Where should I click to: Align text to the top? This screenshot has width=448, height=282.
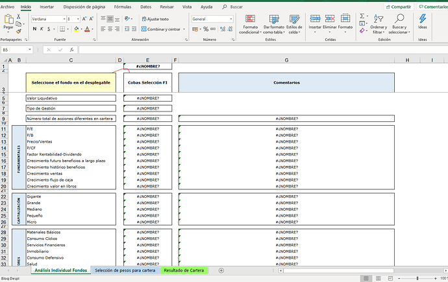click(x=103, y=19)
